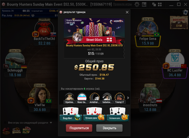Viewport: 189px width, 138px height.
Task: Open the red dice mini-game icon
Action: click(x=6, y=131)
